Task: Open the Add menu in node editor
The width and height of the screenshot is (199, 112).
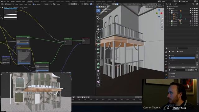Action: [25, 4]
